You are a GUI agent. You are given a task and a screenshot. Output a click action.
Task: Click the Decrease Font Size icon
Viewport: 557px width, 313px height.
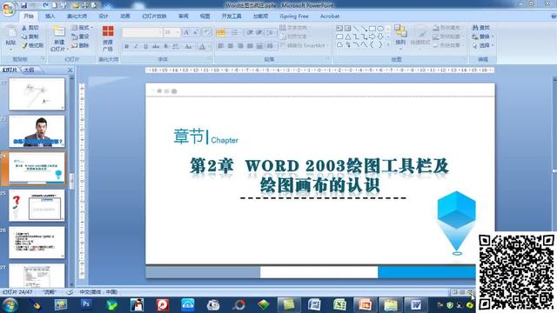(196, 32)
